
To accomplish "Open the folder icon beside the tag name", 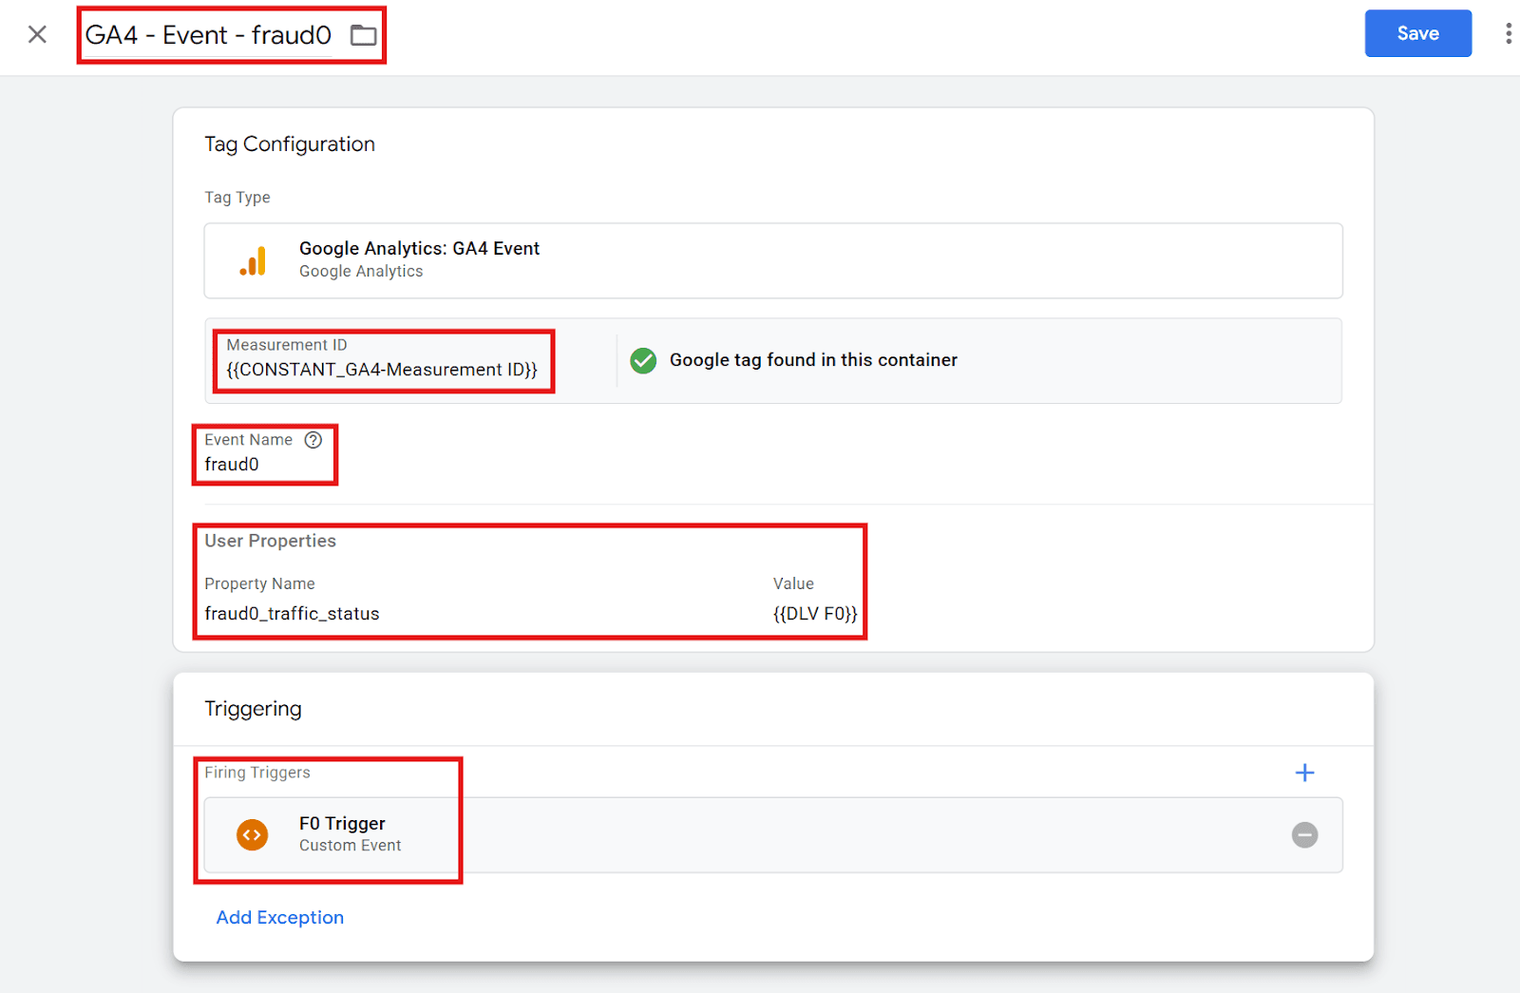I will tap(363, 35).
